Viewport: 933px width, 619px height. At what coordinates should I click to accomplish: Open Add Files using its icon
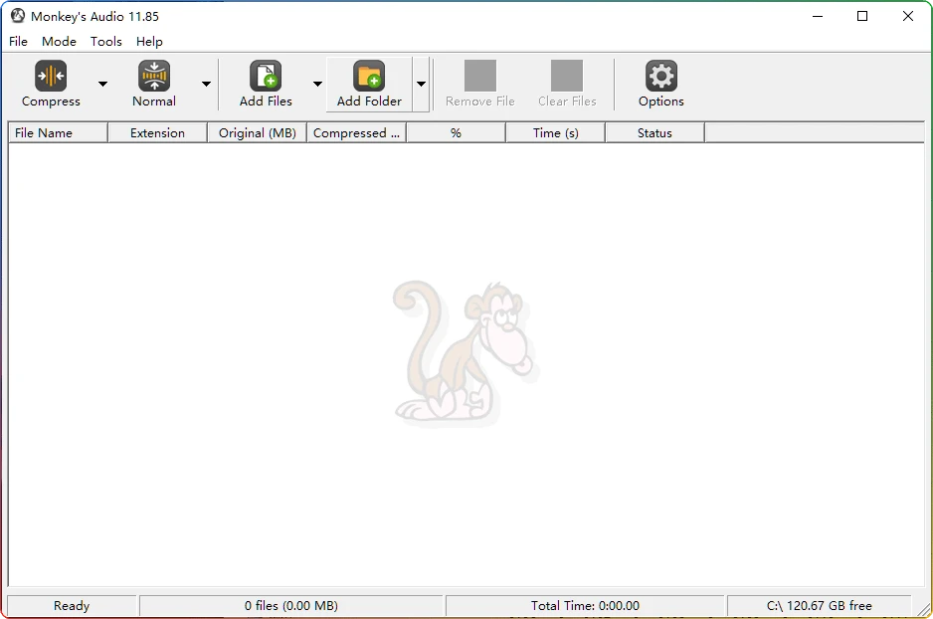coord(265,76)
